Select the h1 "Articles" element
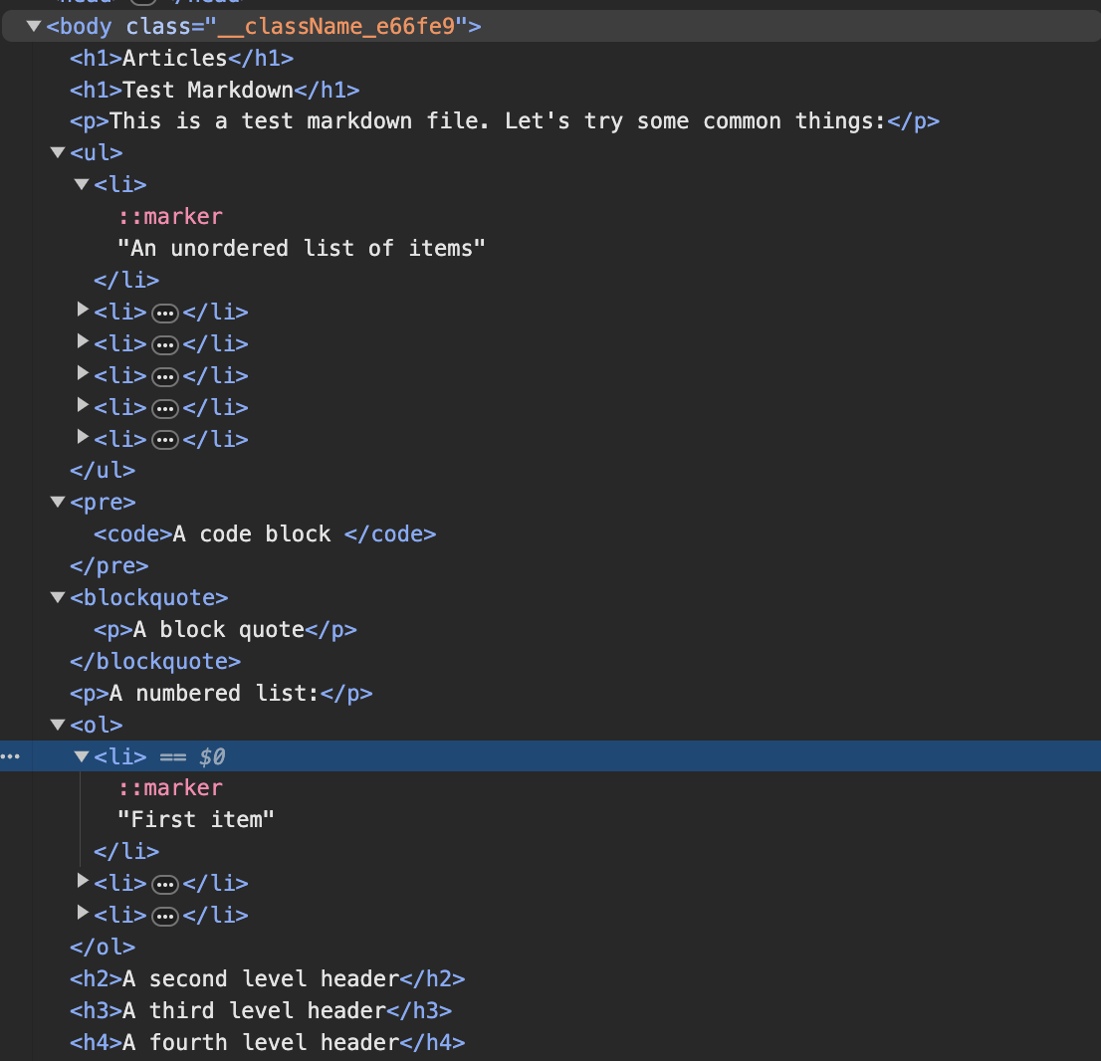Screen dimensions: 1101x1061 pos(182,59)
